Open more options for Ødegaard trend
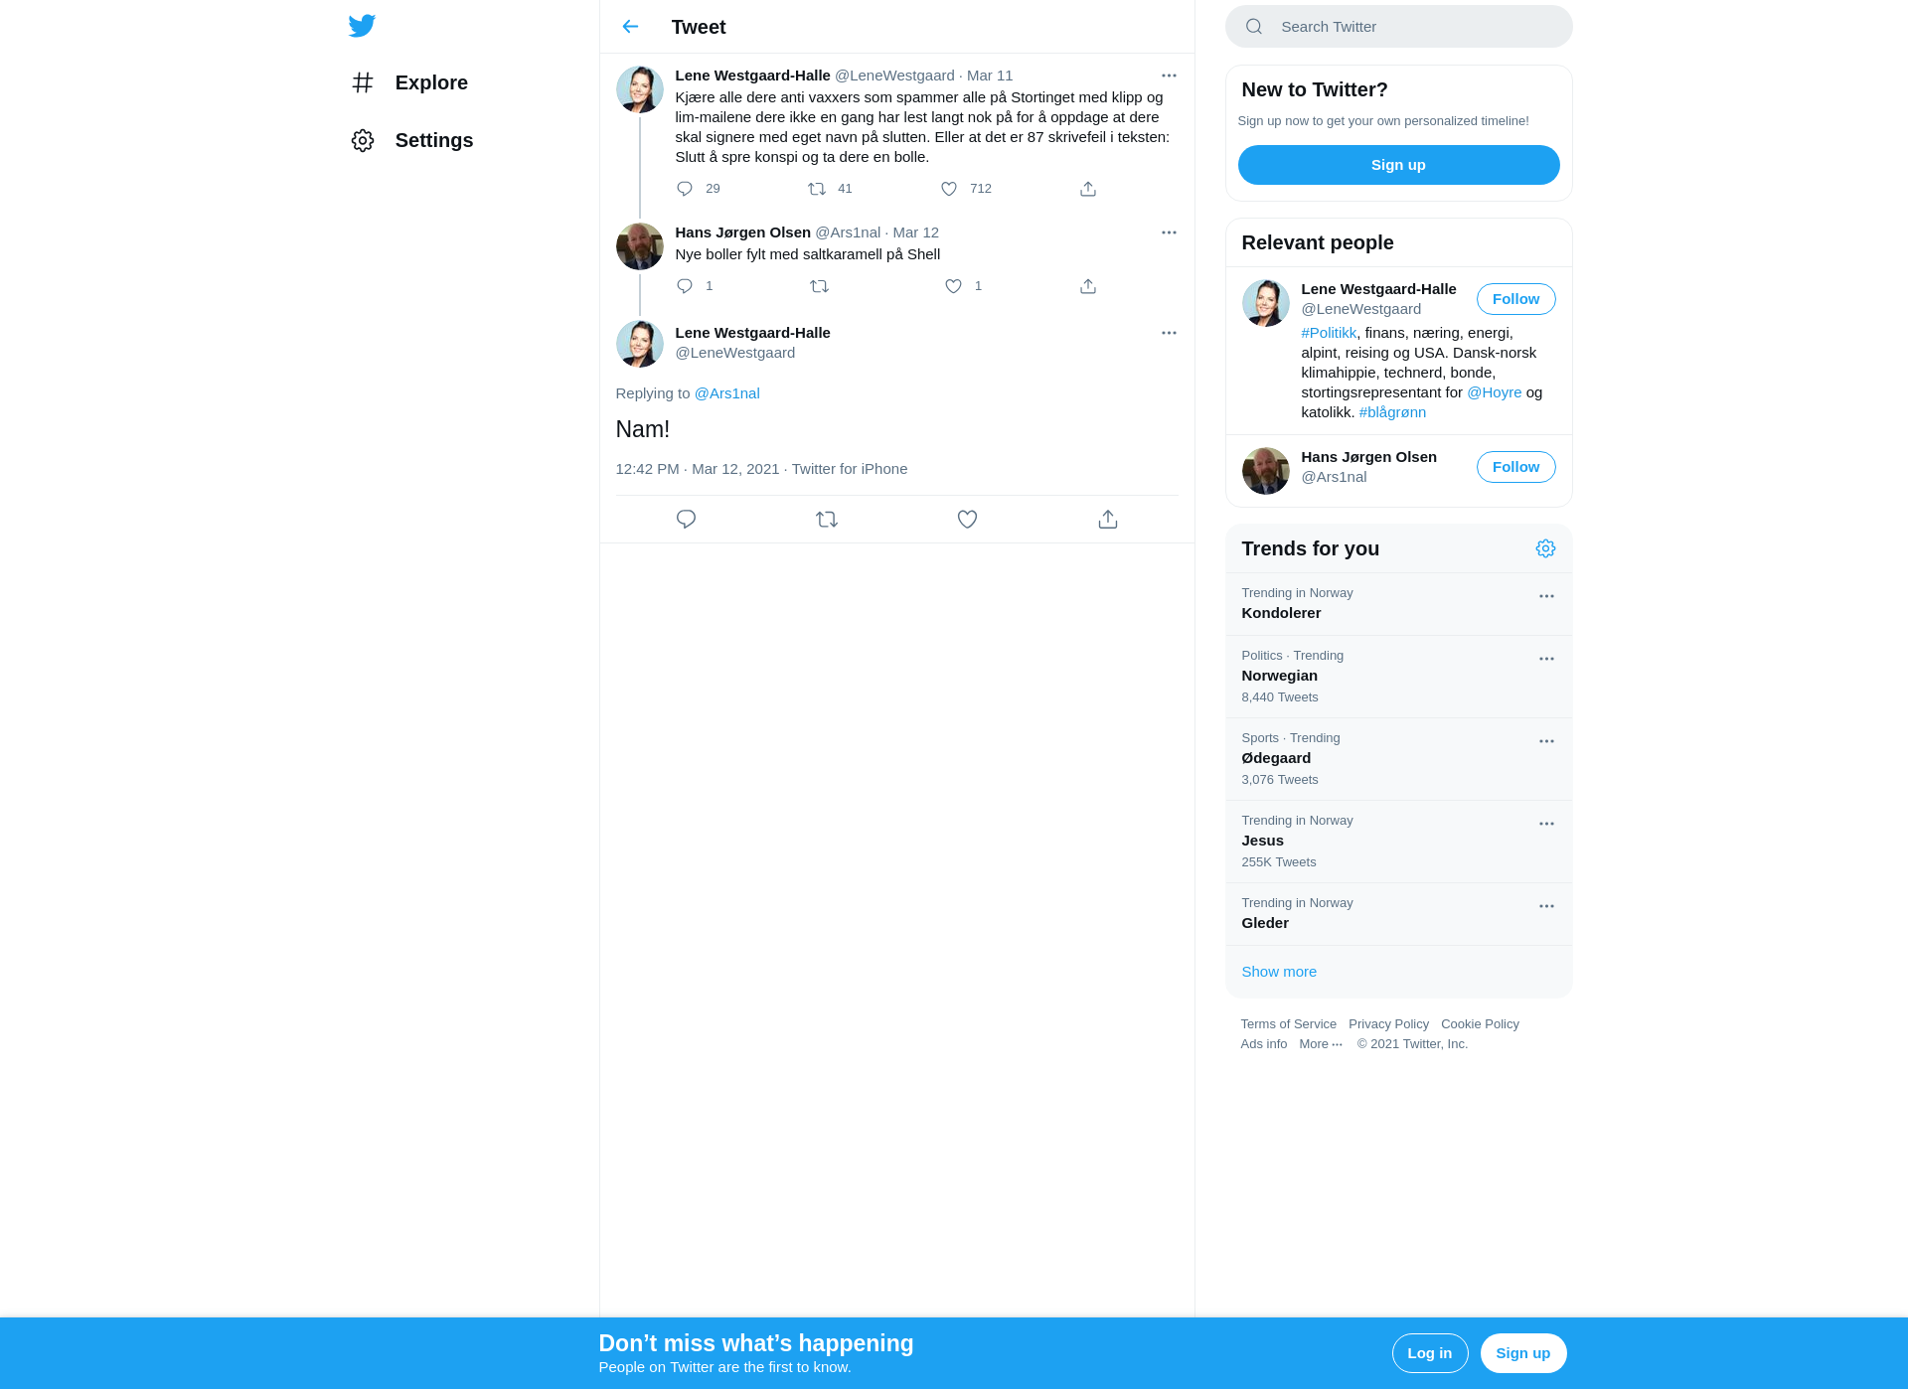The image size is (1908, 1389). tap(1546, 741)
